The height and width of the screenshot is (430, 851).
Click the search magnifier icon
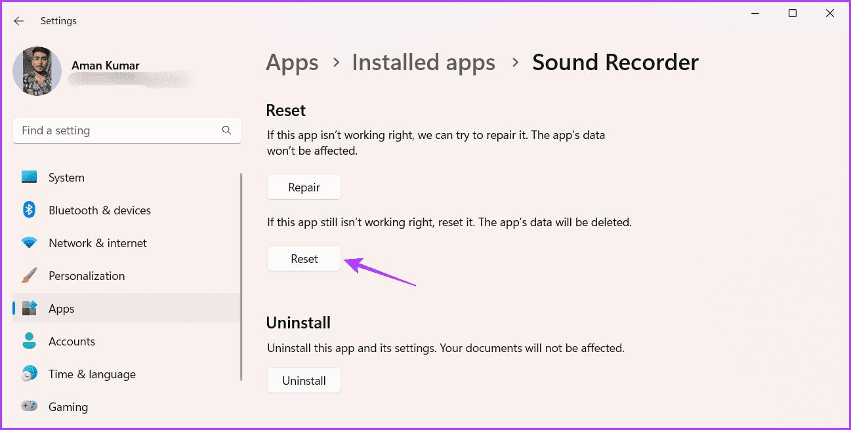pos(226,130)
